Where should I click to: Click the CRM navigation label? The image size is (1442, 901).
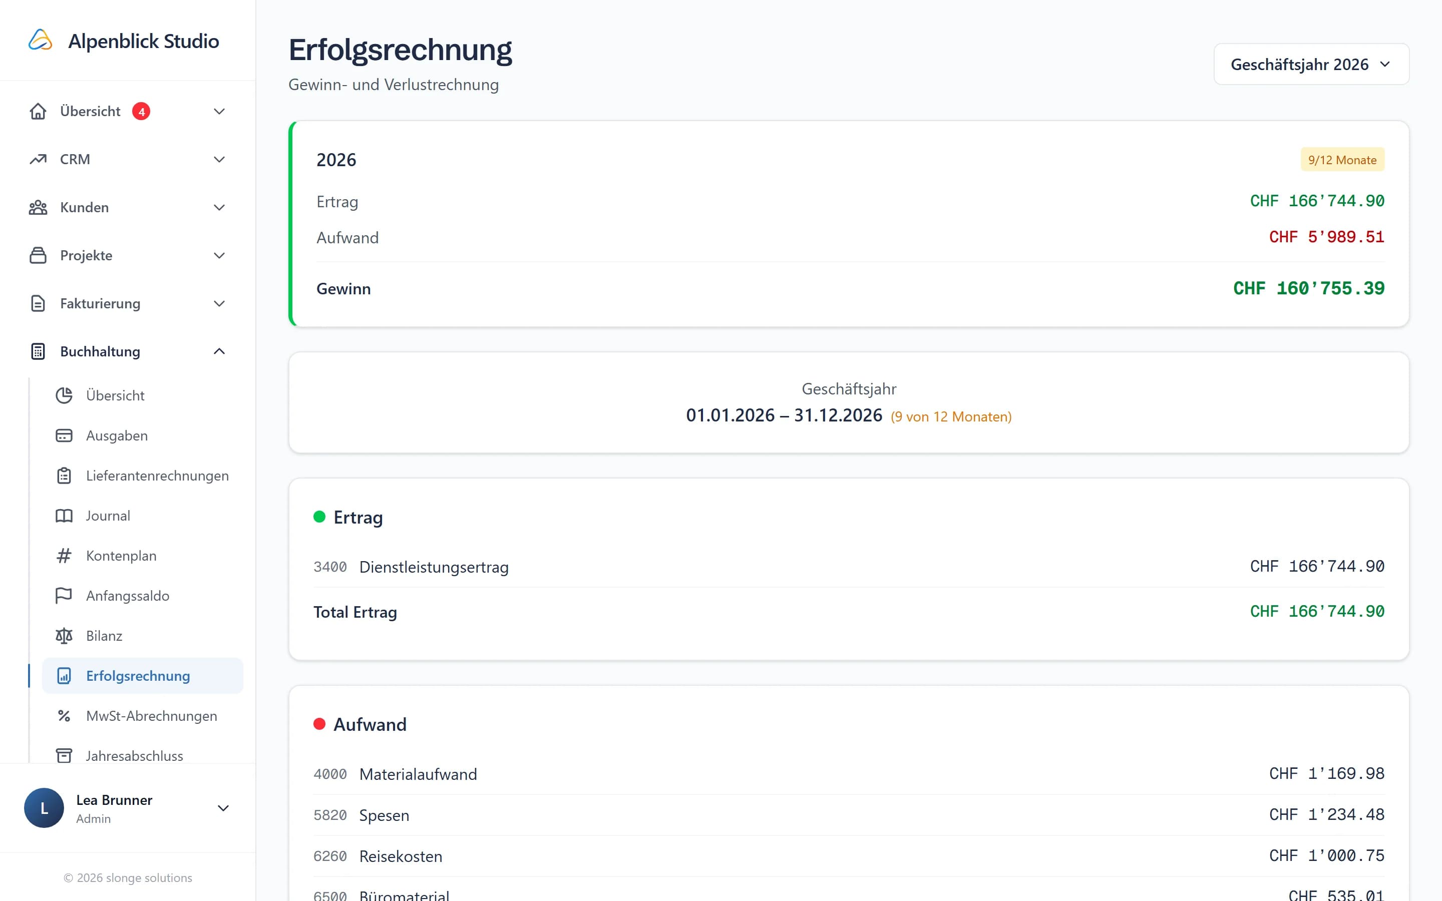(75, 159)
